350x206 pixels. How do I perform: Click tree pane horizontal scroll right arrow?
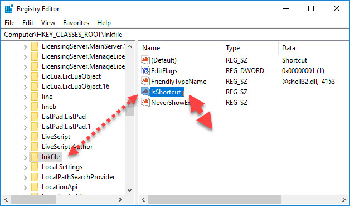[120, 199]
